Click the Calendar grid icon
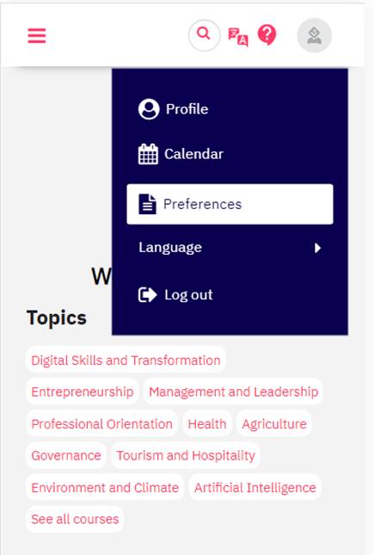Screen dimensions: 374x555 pos(148,154)
